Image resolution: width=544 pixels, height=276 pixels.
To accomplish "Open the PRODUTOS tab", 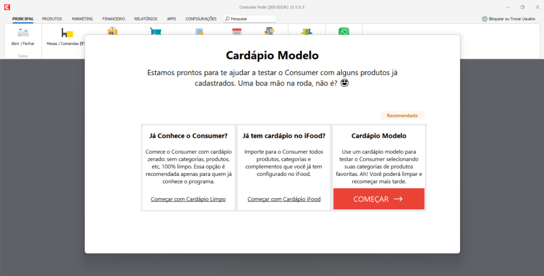I will coord(52,19).
